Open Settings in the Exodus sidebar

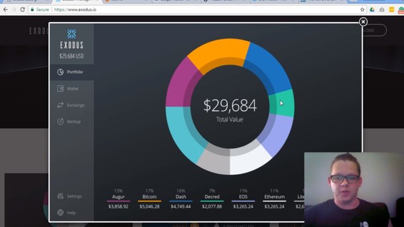72,196
